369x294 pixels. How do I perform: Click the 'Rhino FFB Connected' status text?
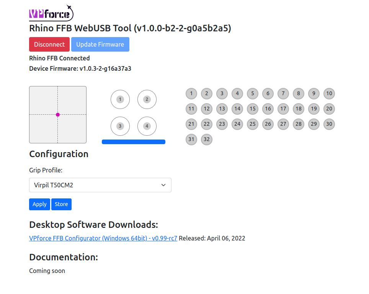point(59,58)
